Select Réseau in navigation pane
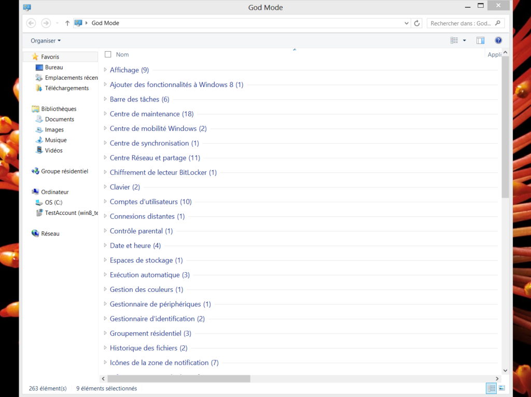The width and height of the screenshot is (531, 397). point(45,233)
